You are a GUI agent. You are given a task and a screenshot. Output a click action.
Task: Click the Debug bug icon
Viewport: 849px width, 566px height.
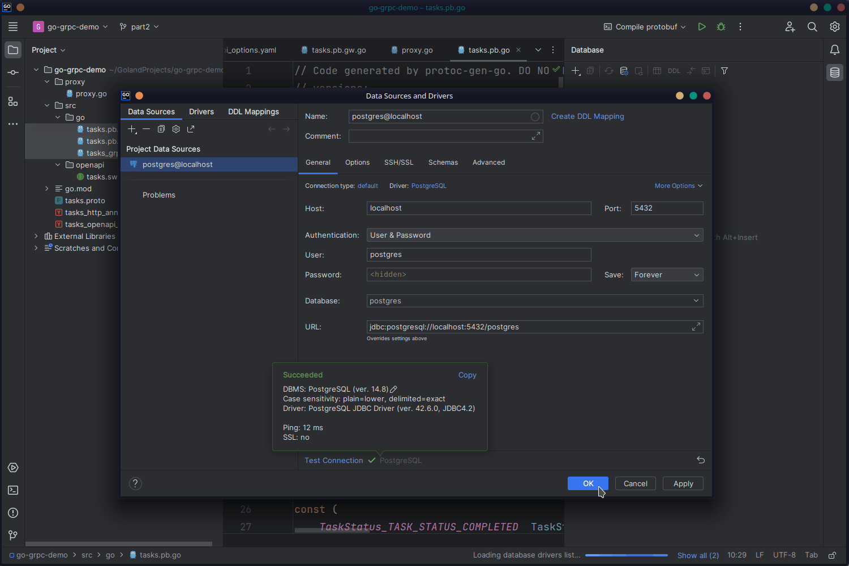[x=721, y=27]
